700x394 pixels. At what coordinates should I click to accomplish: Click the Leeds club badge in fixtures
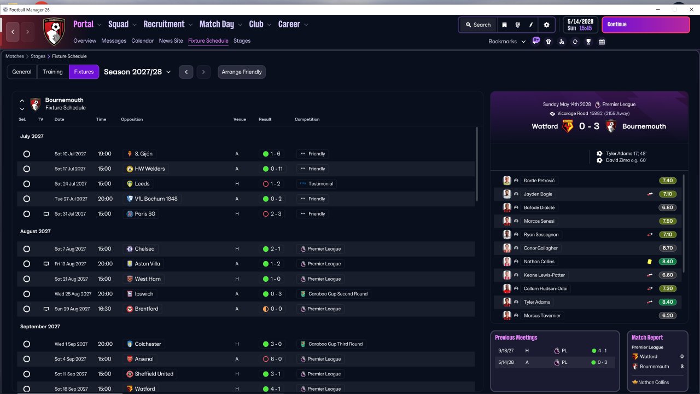(x=130, y=184)
